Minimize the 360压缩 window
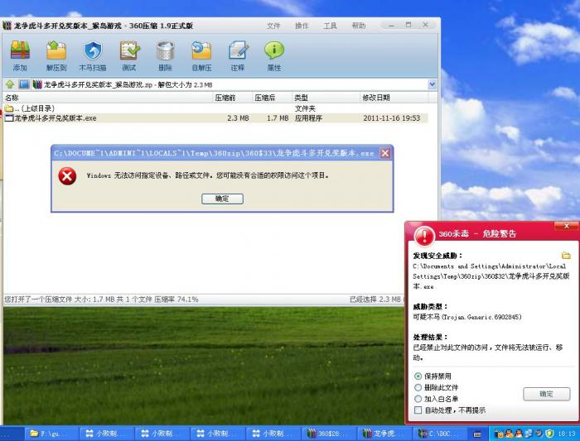 click(x=391, y=25)
